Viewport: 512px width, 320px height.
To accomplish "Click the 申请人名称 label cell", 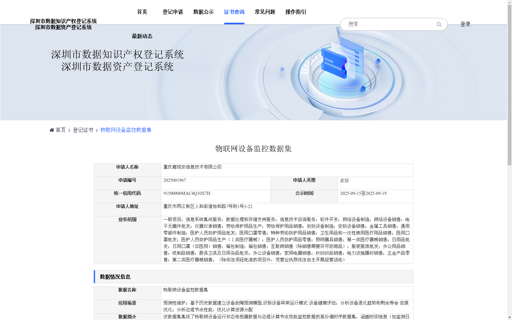I will pyautogui.click(x=127, y=170).
